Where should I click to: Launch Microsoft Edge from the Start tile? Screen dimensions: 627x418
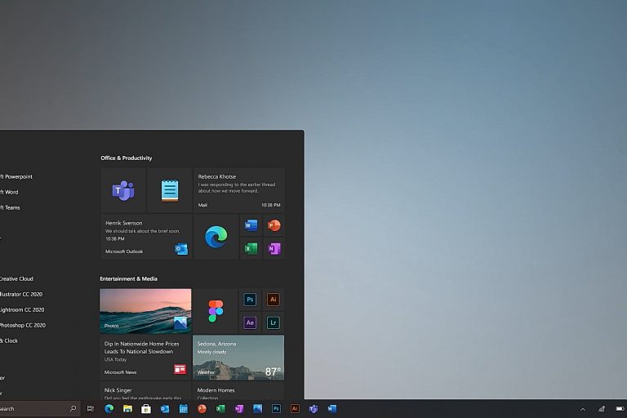(216, 237)
